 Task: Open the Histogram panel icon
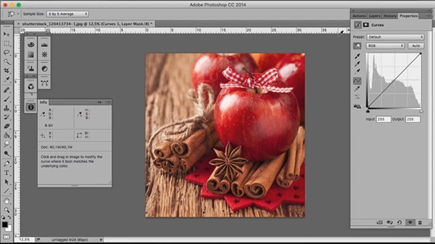click(45, 45)
